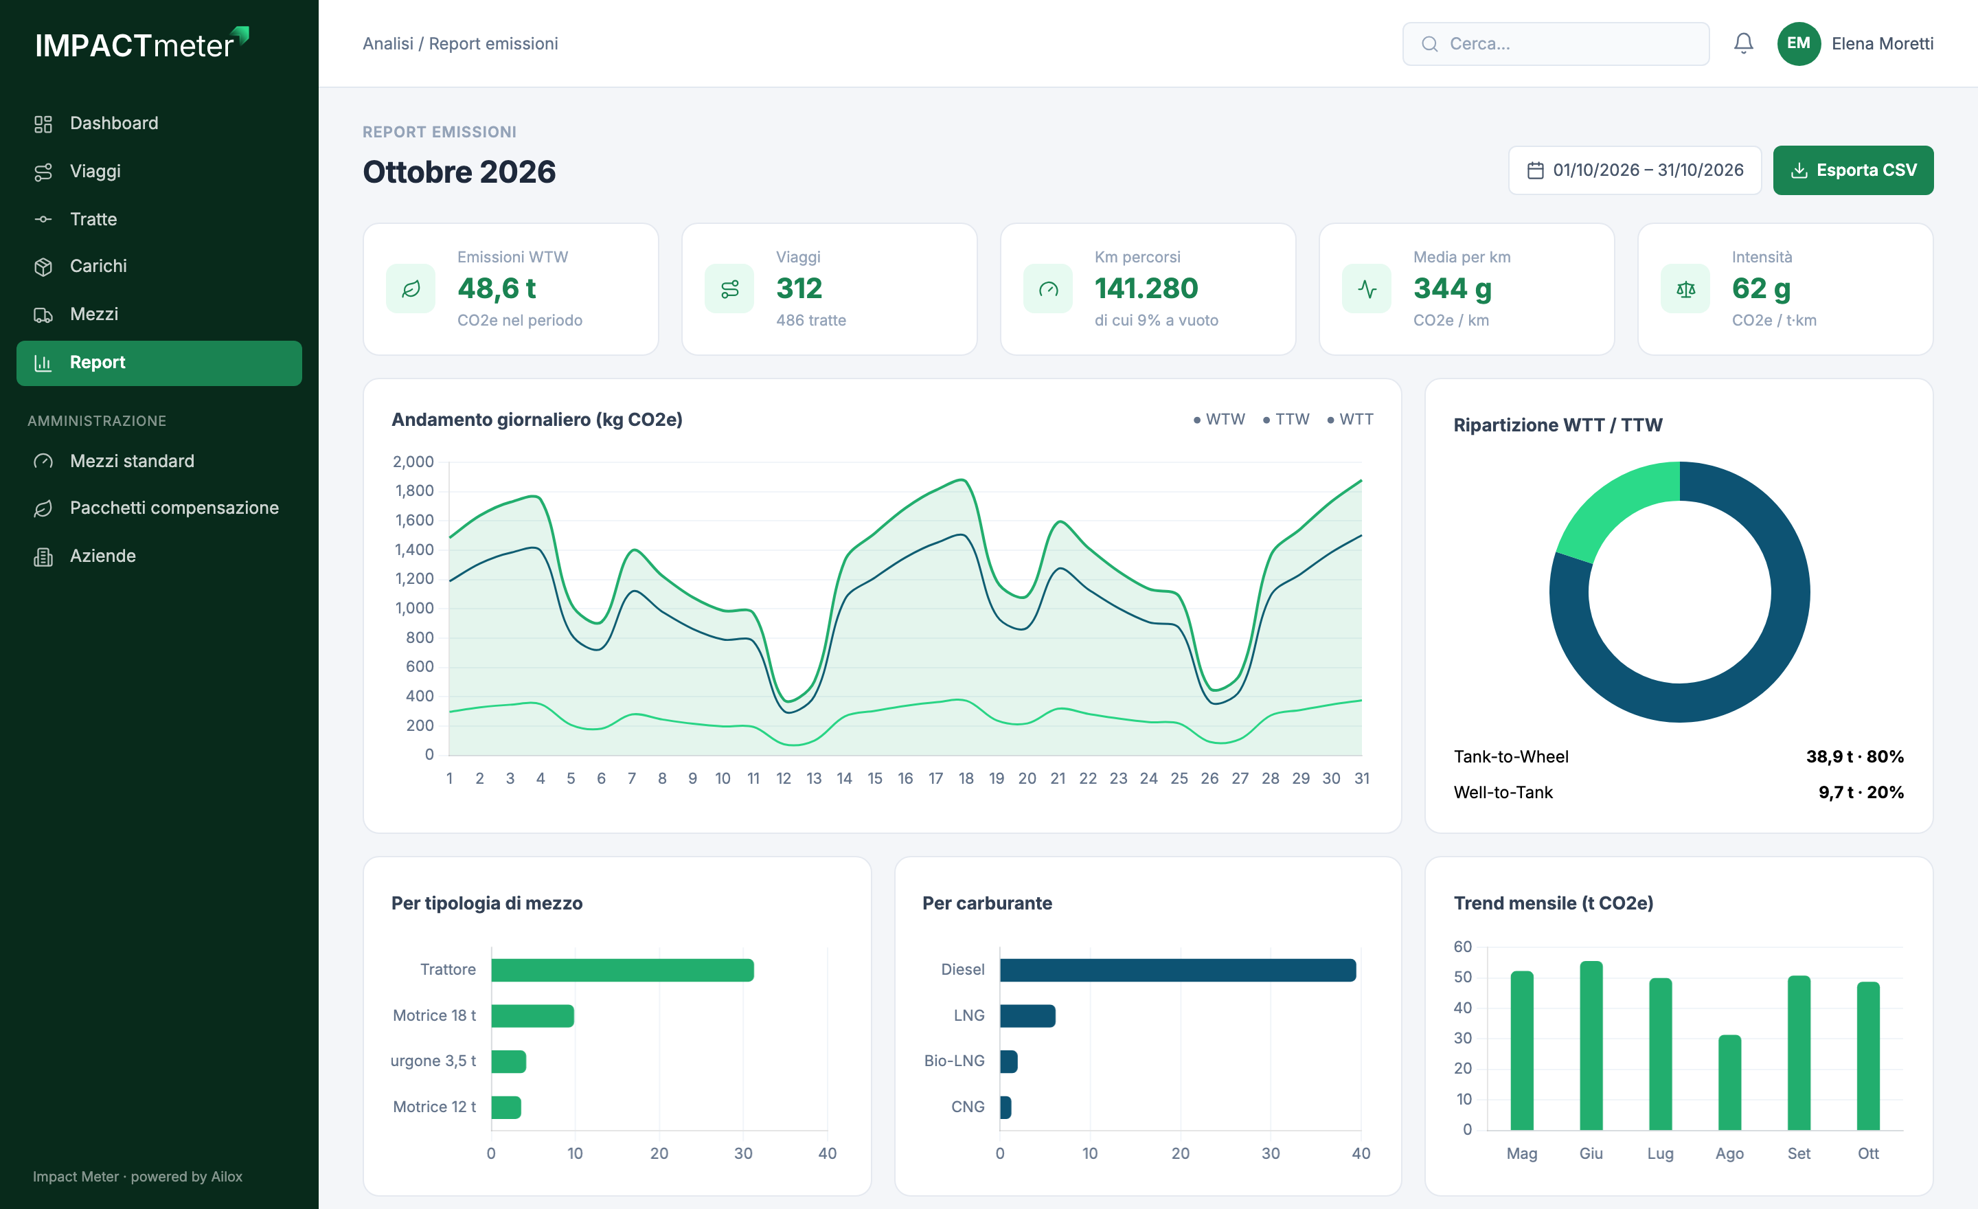This screenshot has height=1209, width=1978.
Task: Click the Trattore bar in vehicle chart
Action: pos(622,970)
